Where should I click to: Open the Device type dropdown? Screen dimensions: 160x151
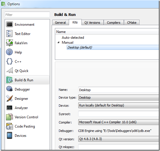click(118, 97)
